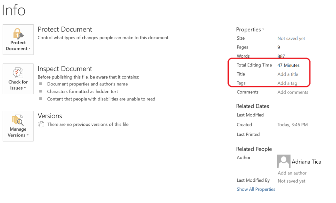Click the Add an author field
Screen dimensions: 336x203
pos(292,173)
